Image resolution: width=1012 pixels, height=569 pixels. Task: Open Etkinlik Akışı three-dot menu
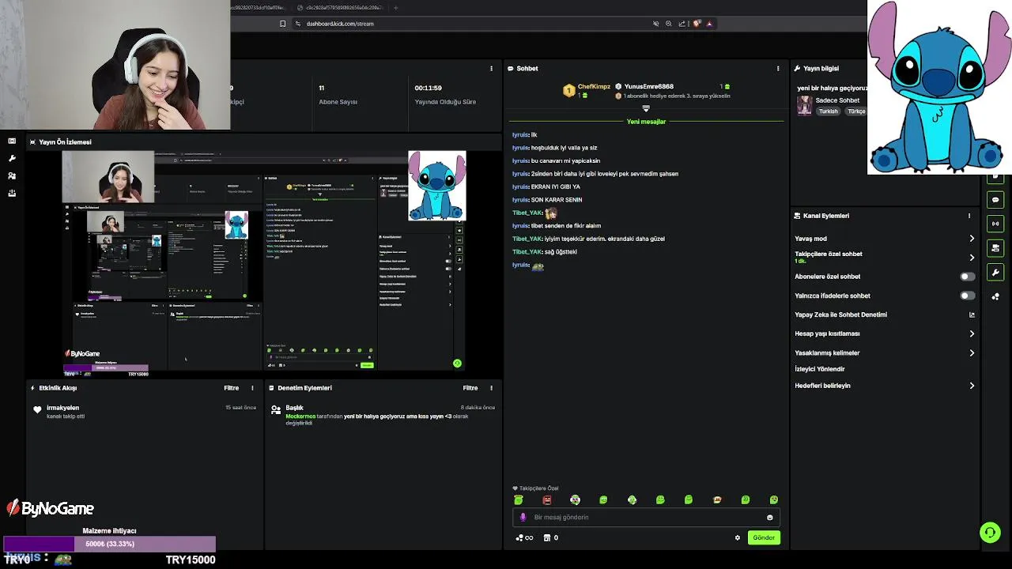(x=253, y=388)
